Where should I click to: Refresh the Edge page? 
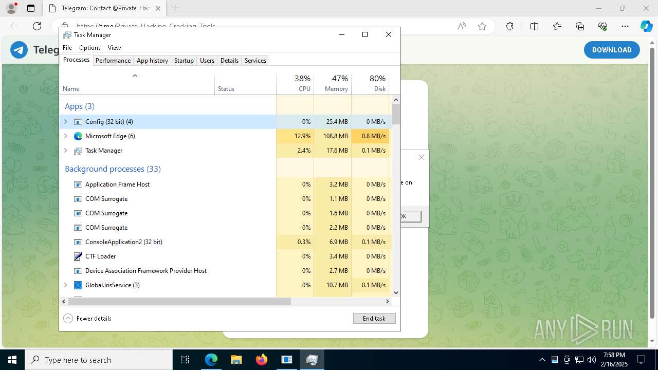(37, 26)
